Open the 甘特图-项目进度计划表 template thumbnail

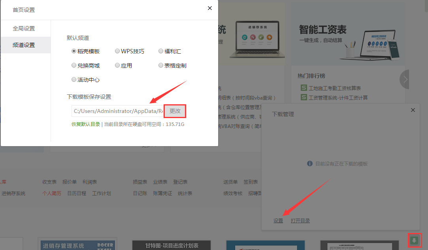[x=172, y=245]
